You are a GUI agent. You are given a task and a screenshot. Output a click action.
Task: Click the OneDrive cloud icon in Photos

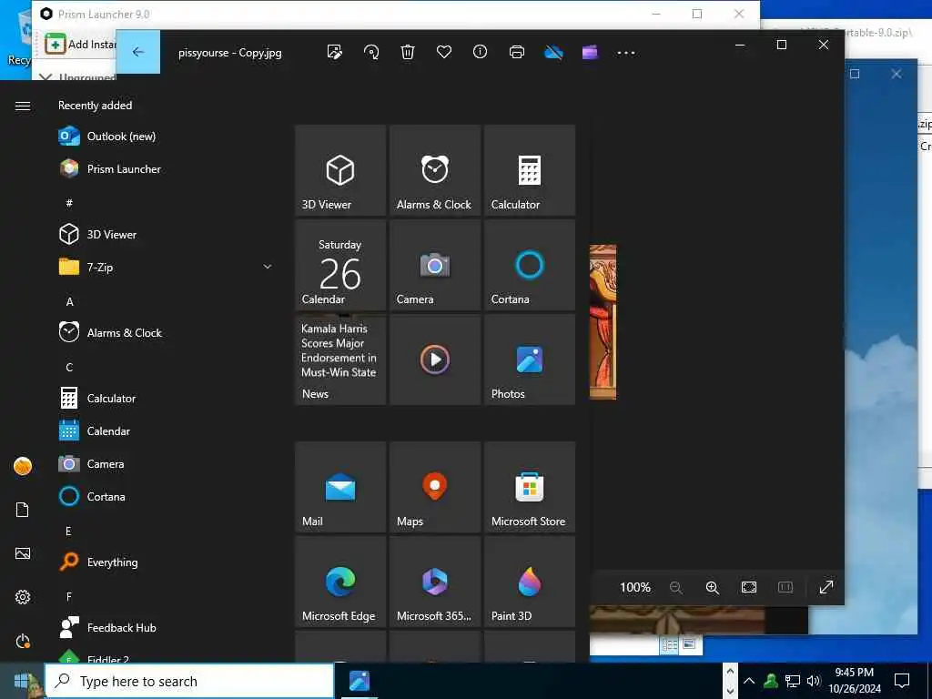click(553, 52)
